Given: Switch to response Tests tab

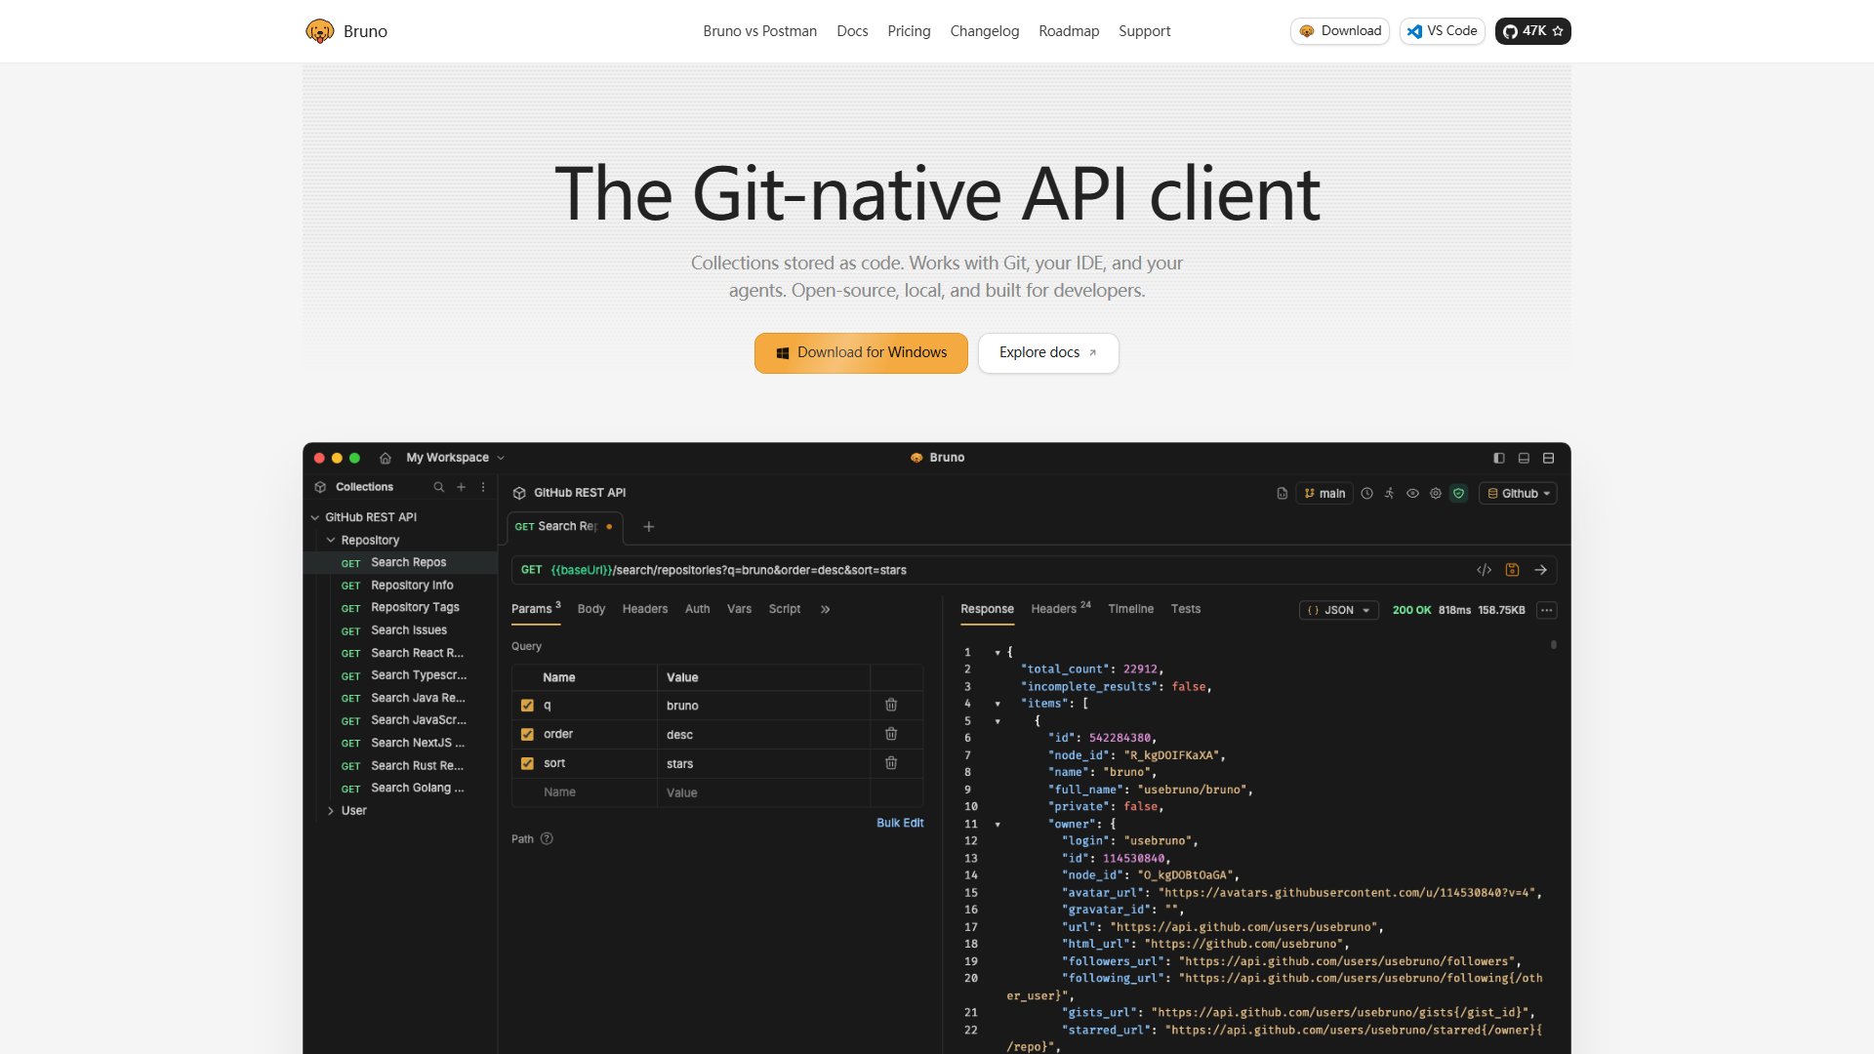Looking at the screenshot, I should (1185, 609).
